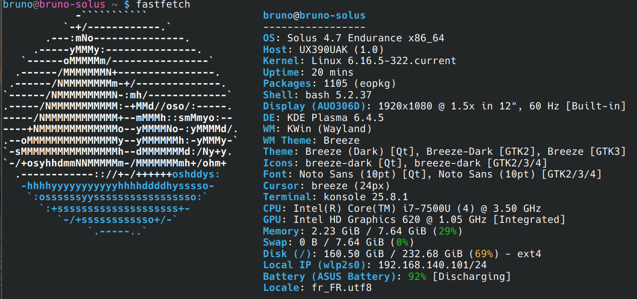Click the local IP '192.168.140.101/24'
Screen dimensions: 637x299
point(432,265)
